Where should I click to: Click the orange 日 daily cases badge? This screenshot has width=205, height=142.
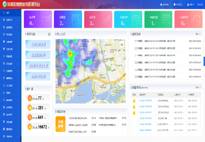(x=30, y=98)
